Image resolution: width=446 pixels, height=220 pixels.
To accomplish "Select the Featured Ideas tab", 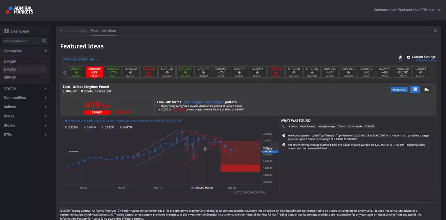I will point(103,31).
